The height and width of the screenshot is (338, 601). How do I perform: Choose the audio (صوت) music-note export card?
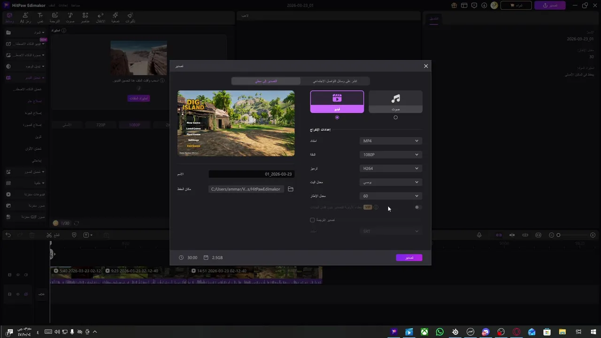395,102
